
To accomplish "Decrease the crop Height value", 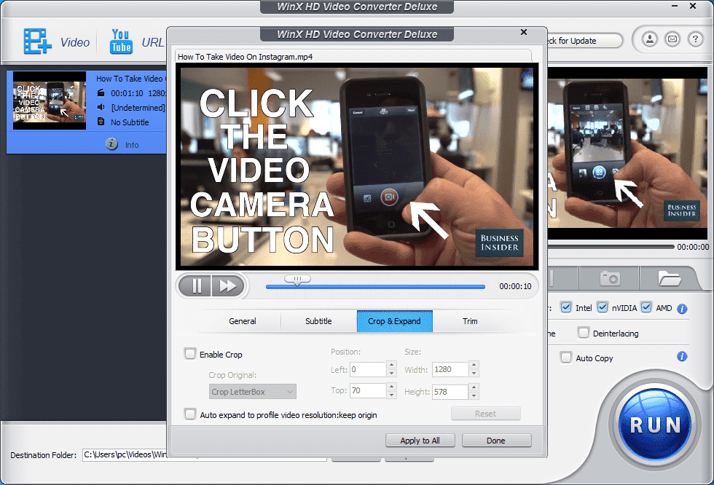I will (x=474, y=395).
